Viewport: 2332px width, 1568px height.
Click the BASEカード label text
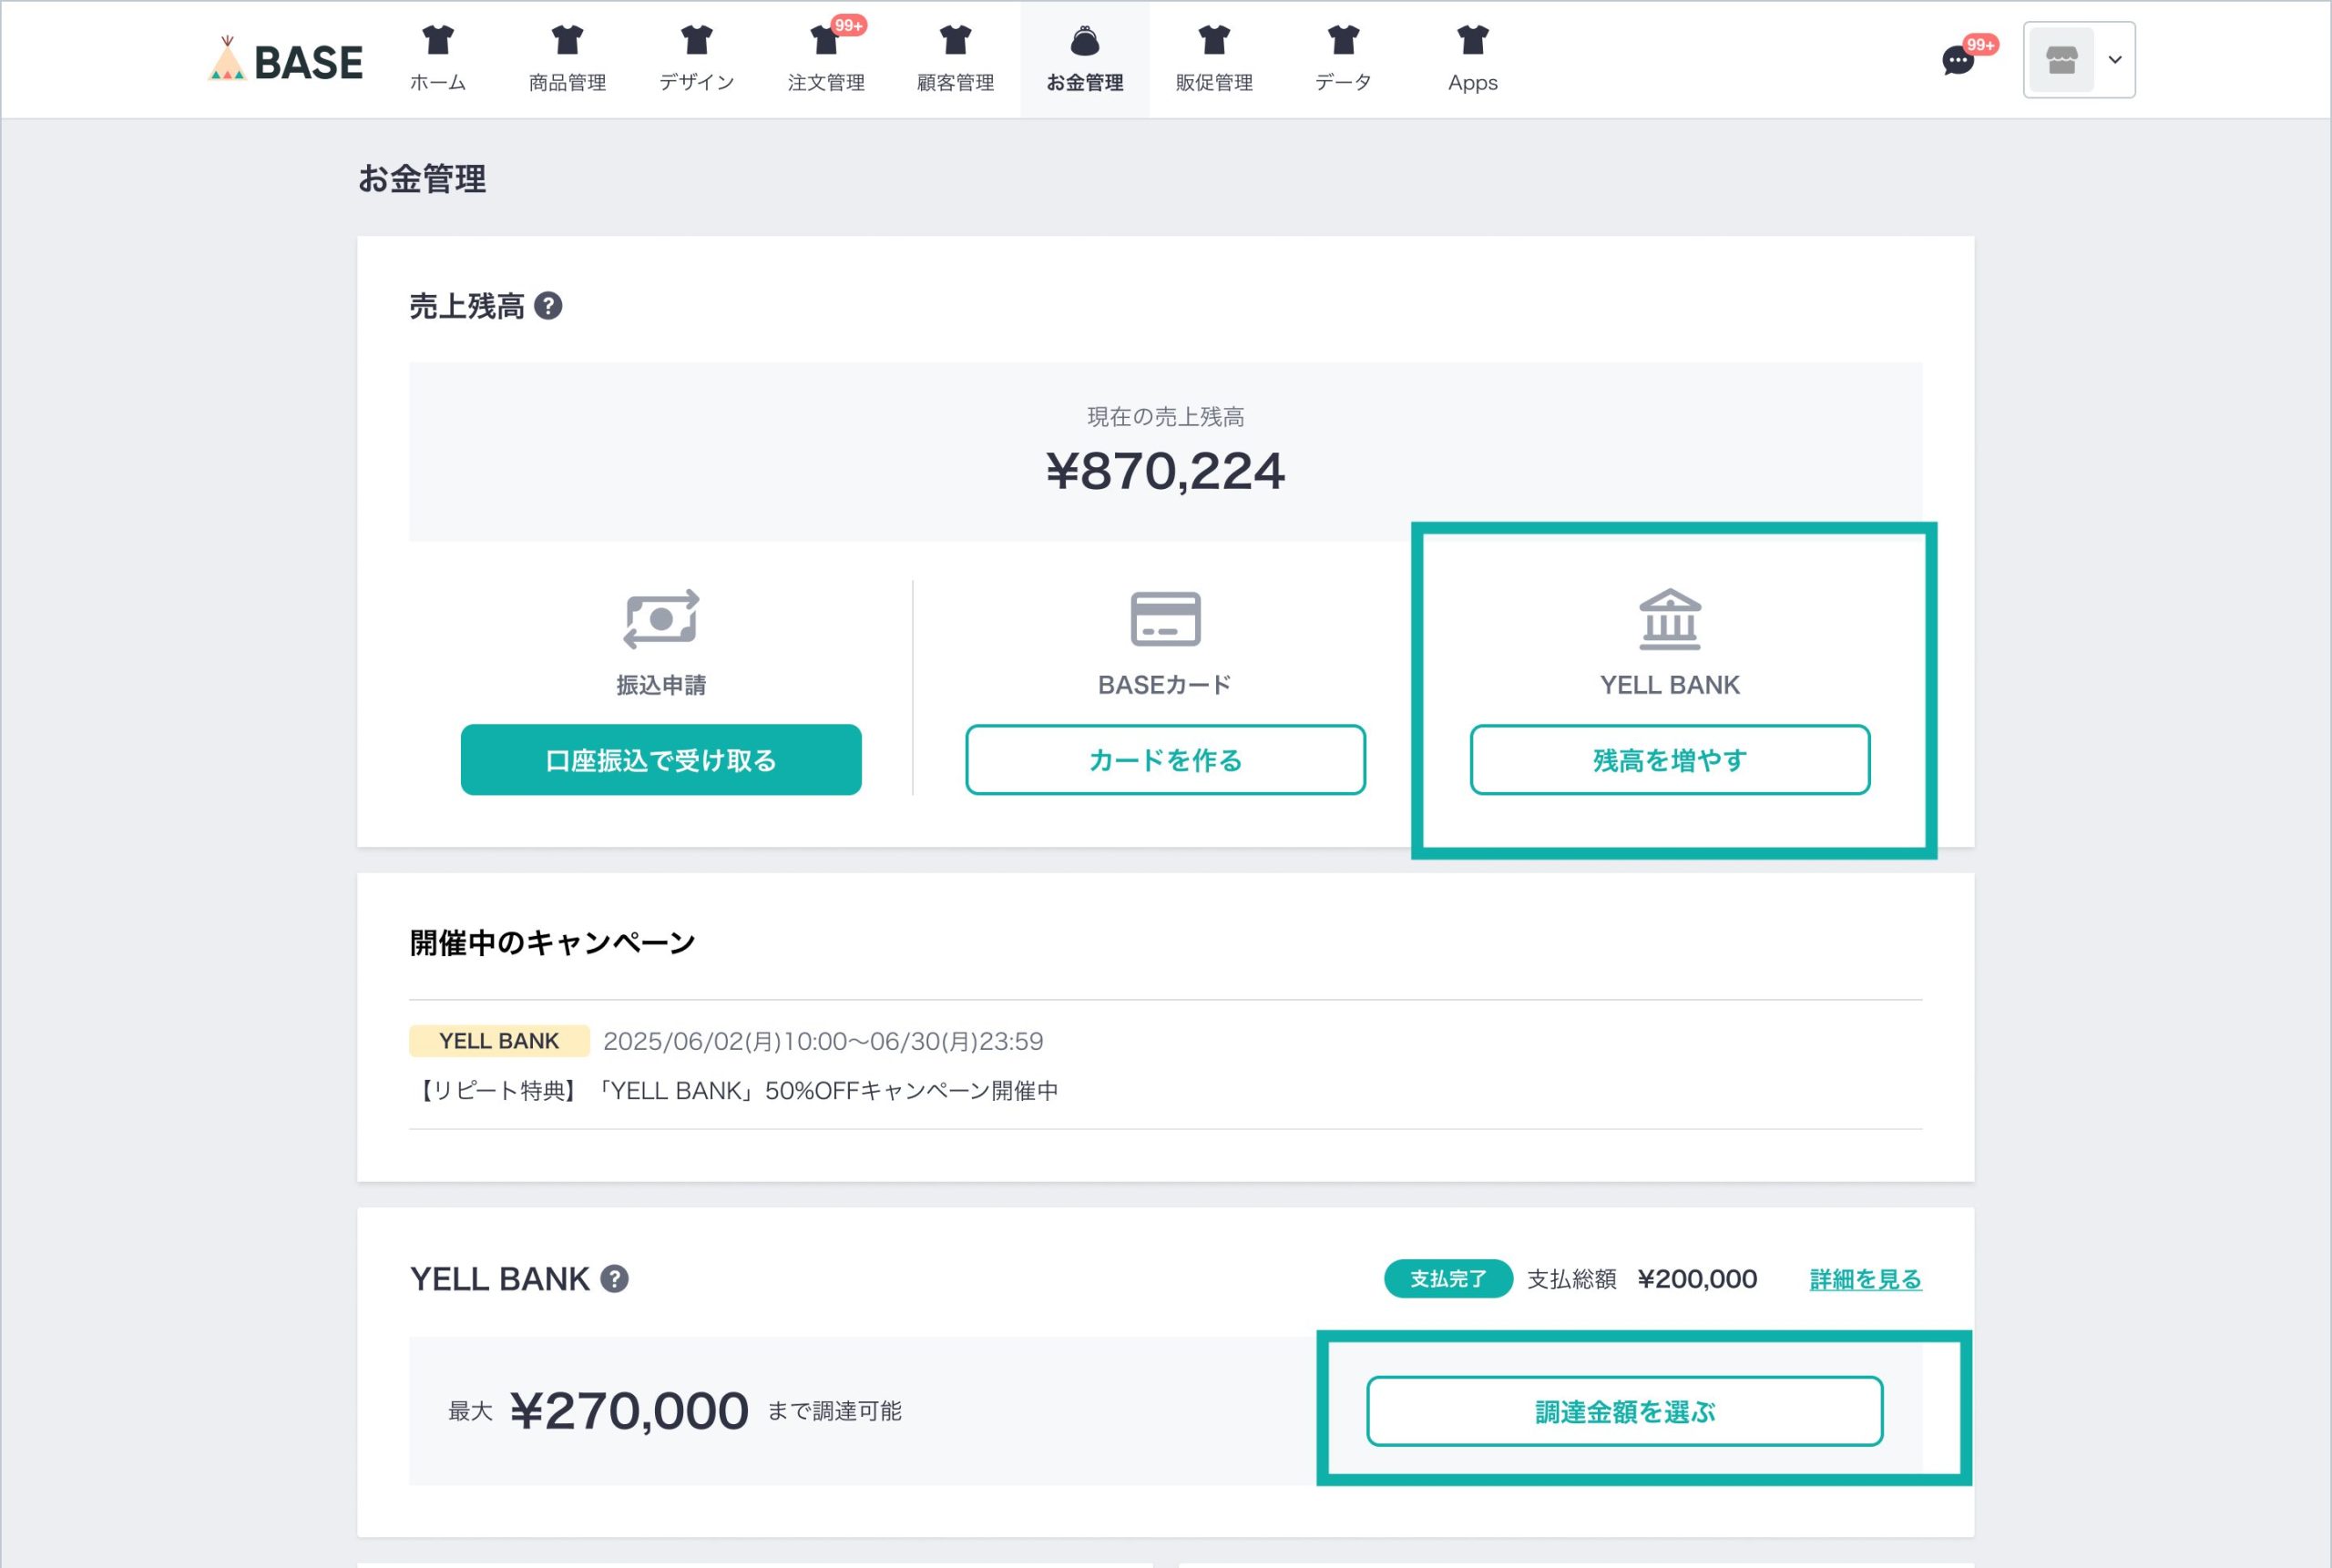1165,685
